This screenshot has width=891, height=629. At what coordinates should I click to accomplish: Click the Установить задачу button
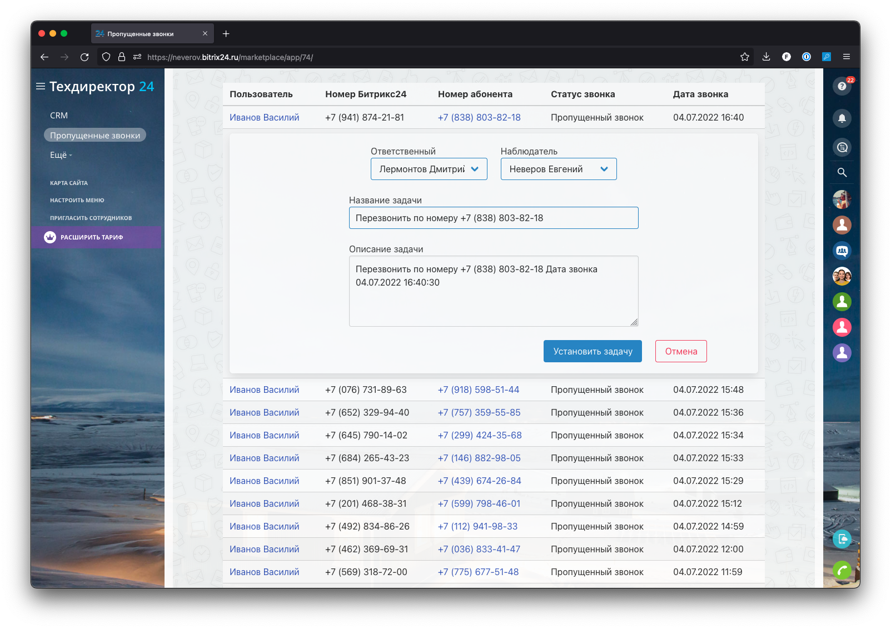(592, 351)
